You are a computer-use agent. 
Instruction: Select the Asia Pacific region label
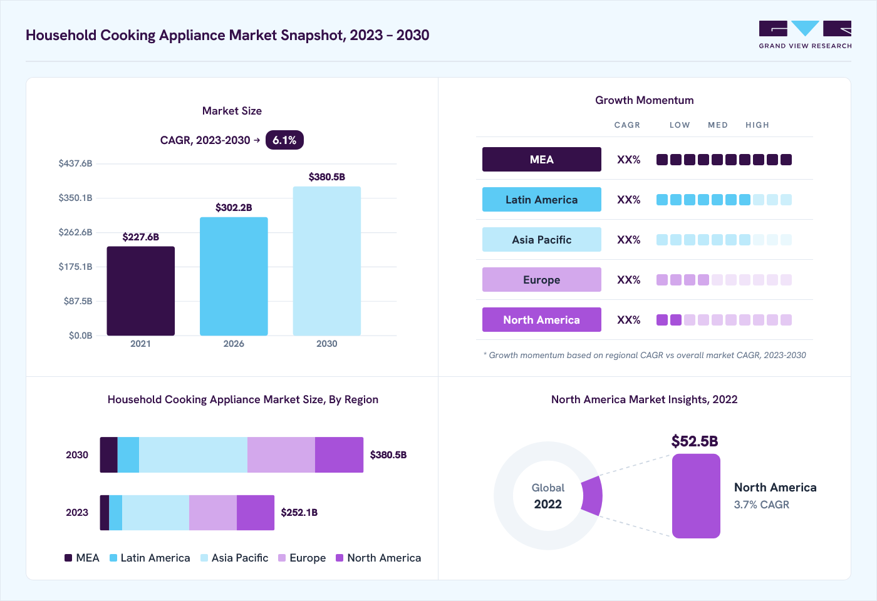(x=542, y=240)
